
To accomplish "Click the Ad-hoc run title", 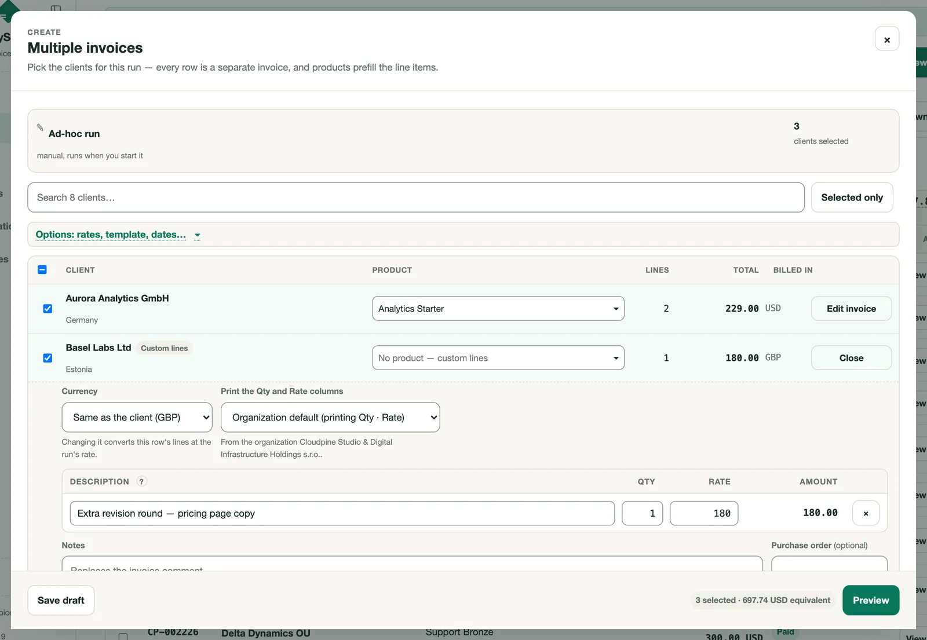I will tap(74, 134).
